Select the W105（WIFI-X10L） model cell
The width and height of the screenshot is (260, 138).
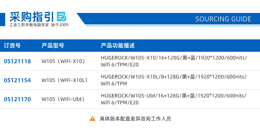(x=65, y=80)
